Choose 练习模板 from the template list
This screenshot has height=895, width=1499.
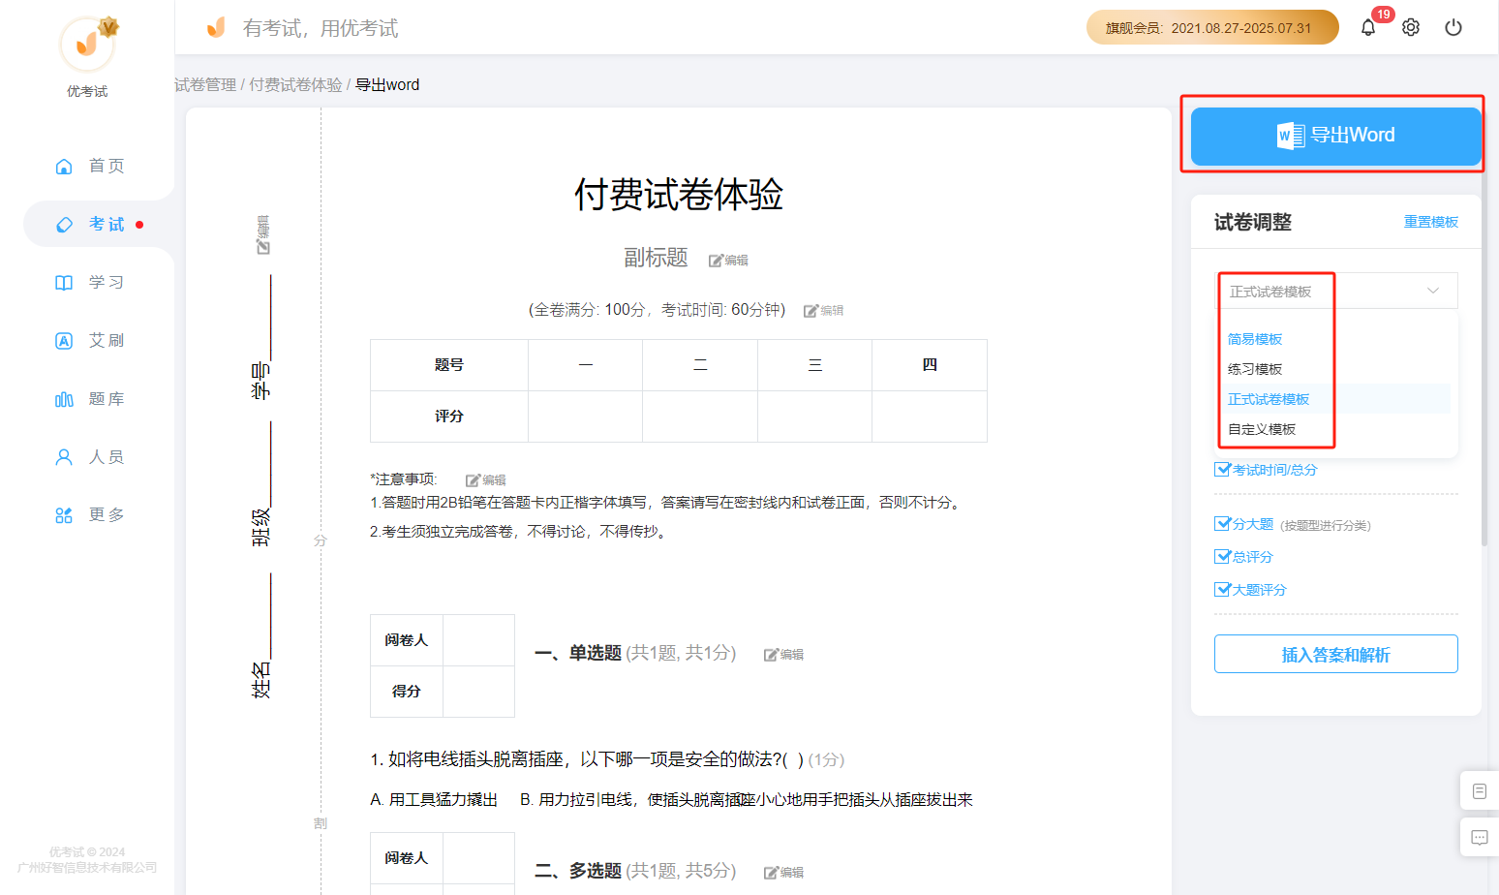pos(1255,369)
